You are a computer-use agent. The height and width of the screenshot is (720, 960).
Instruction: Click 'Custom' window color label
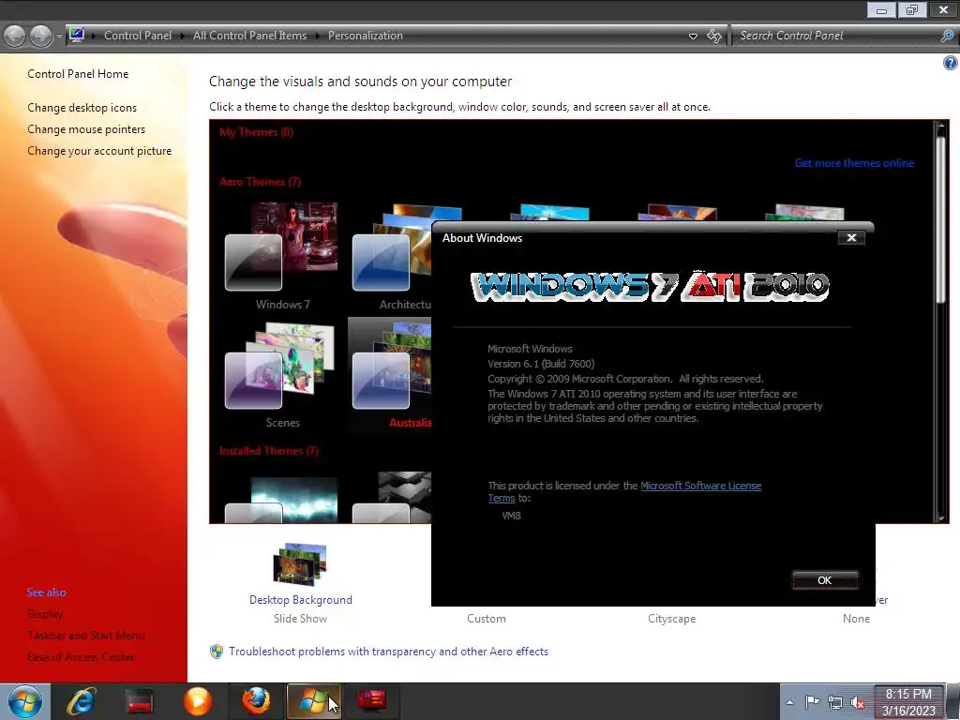(487, 619)
